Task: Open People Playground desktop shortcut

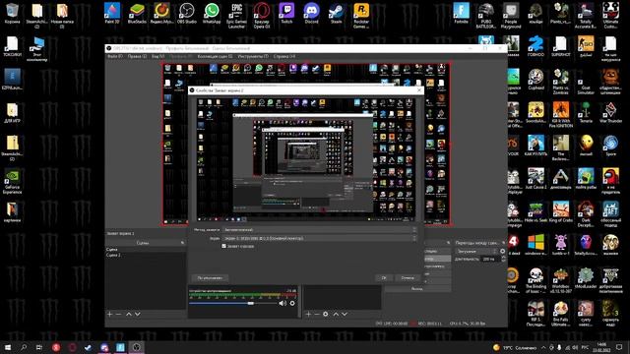Action: tap(511, 16)
